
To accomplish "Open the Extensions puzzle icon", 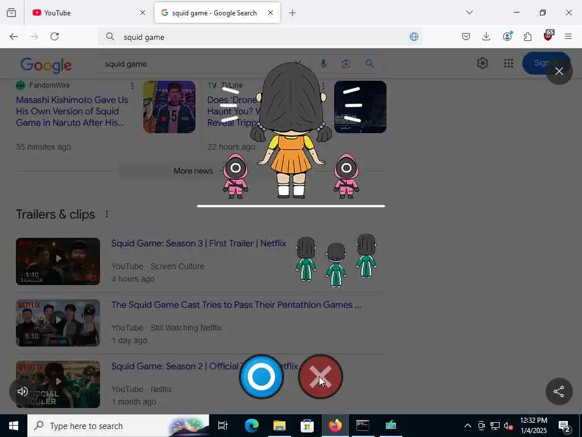I will [x=527, y=36].
